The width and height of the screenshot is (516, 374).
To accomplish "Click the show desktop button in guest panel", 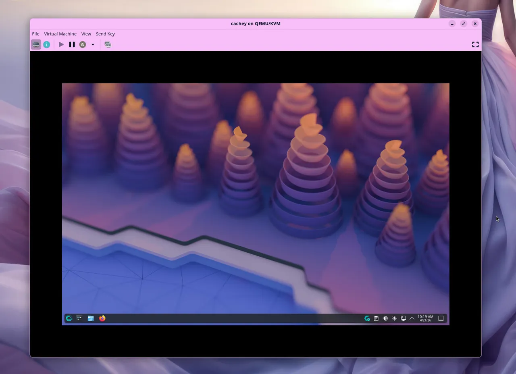I will tap(441, 318).
